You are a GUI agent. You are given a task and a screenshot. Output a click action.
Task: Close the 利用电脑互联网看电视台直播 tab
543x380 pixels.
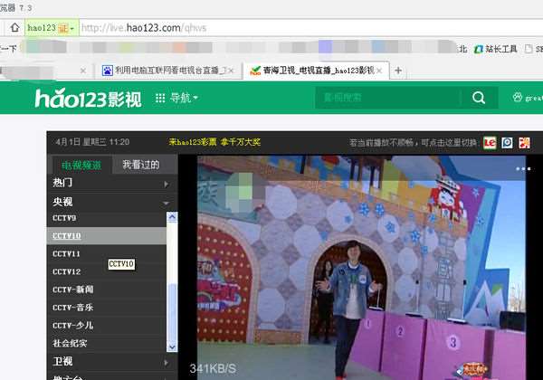[x=231, y=71]
